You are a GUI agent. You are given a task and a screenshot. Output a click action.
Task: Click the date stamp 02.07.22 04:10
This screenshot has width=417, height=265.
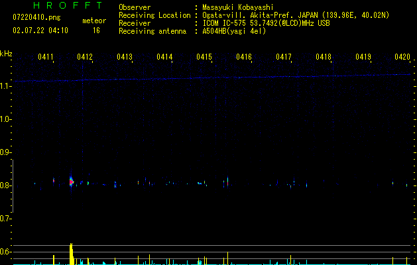(x=40, y=30)
